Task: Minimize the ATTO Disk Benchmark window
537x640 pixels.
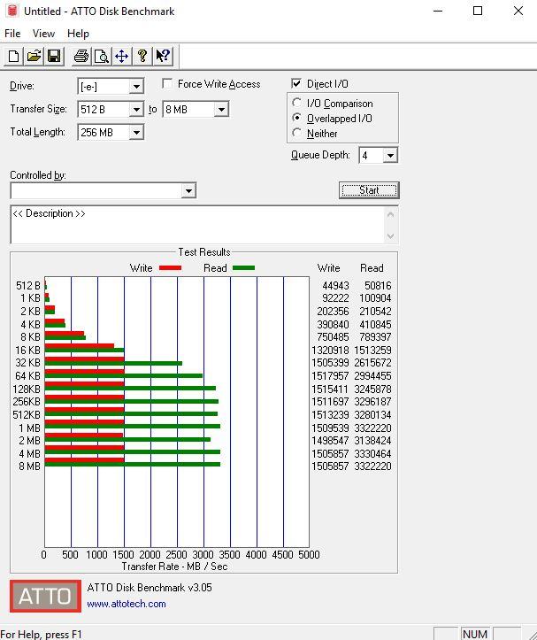Action: [x=438, y=11]
